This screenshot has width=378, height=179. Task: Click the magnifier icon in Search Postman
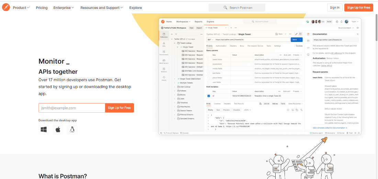[x=225, y=8]
